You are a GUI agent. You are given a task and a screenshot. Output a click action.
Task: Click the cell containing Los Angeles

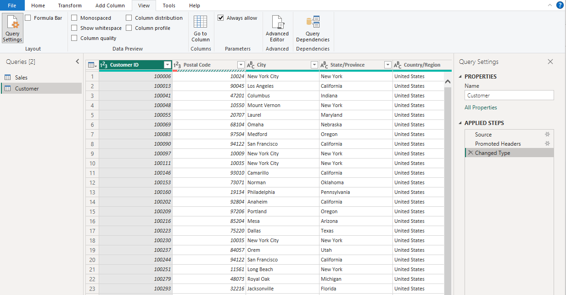click(282, 86)
